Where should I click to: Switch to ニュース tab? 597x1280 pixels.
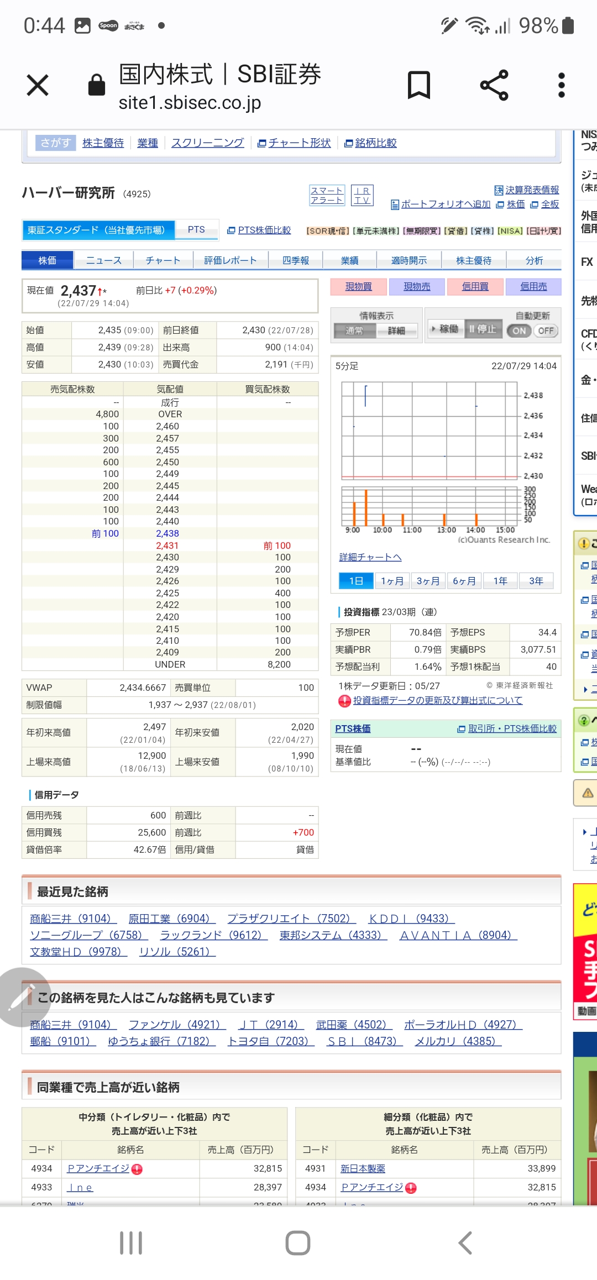[103, 260]
